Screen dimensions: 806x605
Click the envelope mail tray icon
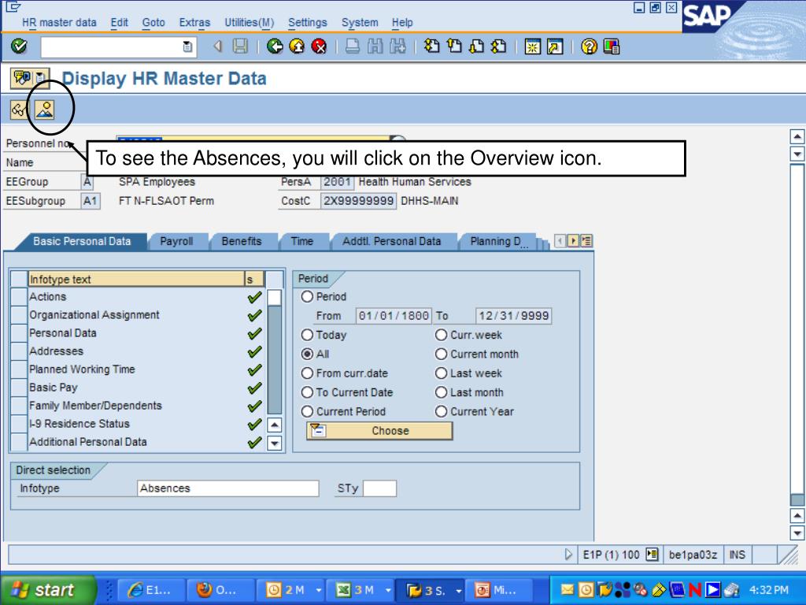pyautogui.click(x=568, y=589)
